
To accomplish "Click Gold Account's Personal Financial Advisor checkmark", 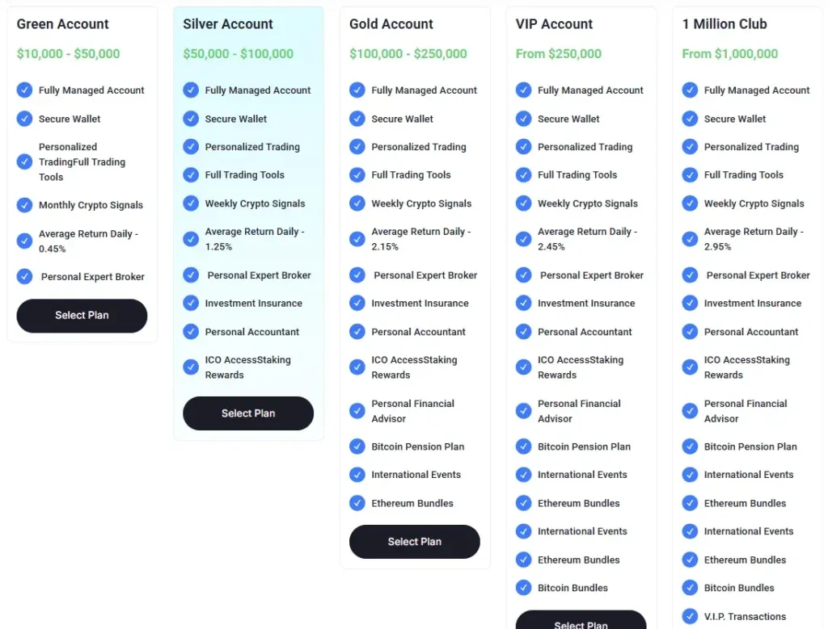I will pyautogui.click(x=357, y=411).
